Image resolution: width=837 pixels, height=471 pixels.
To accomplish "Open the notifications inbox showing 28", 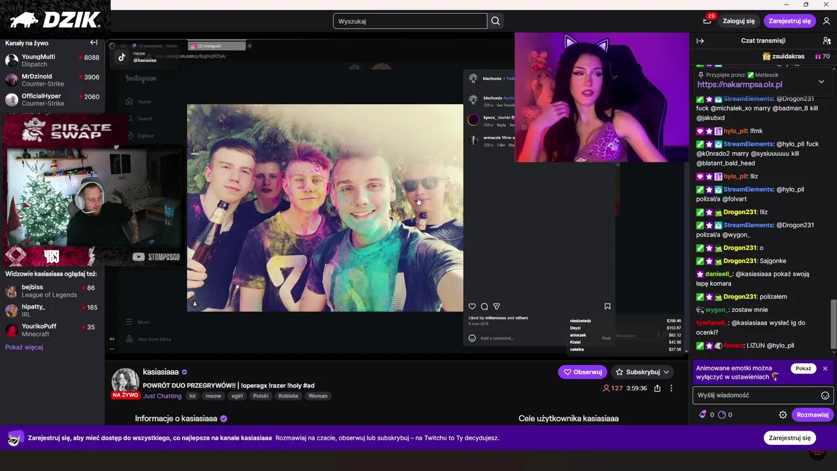I will point(707,21).
